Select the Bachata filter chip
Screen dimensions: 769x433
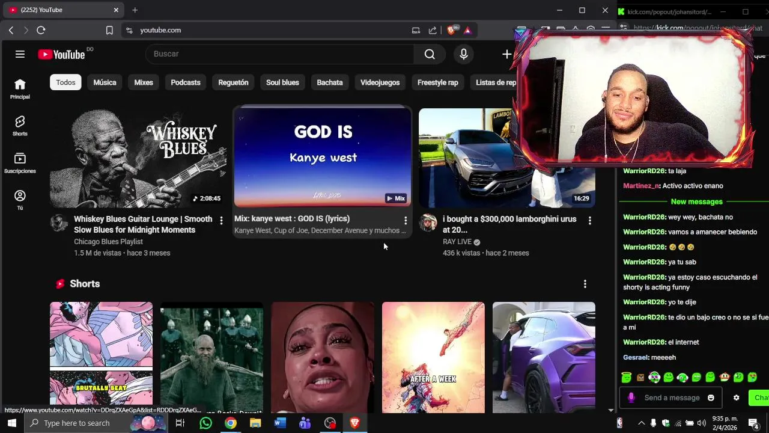(330, 82)
